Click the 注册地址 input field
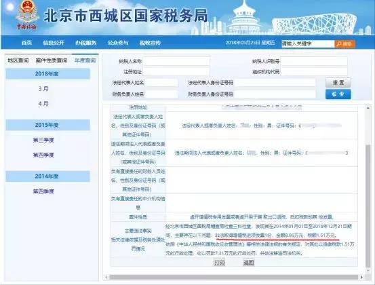 tap(176, 71)
